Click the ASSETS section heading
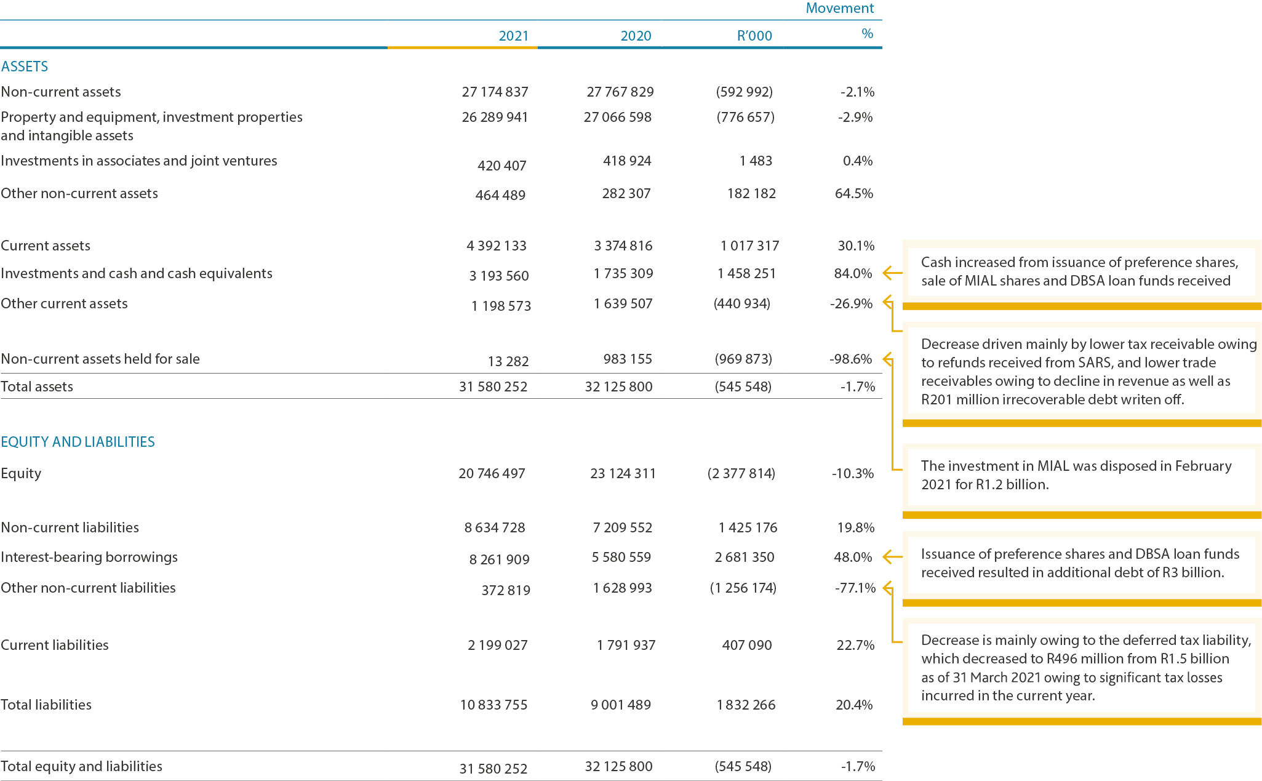The width and height of the screenshot is (1262, 781). click(x=25, y=66)
